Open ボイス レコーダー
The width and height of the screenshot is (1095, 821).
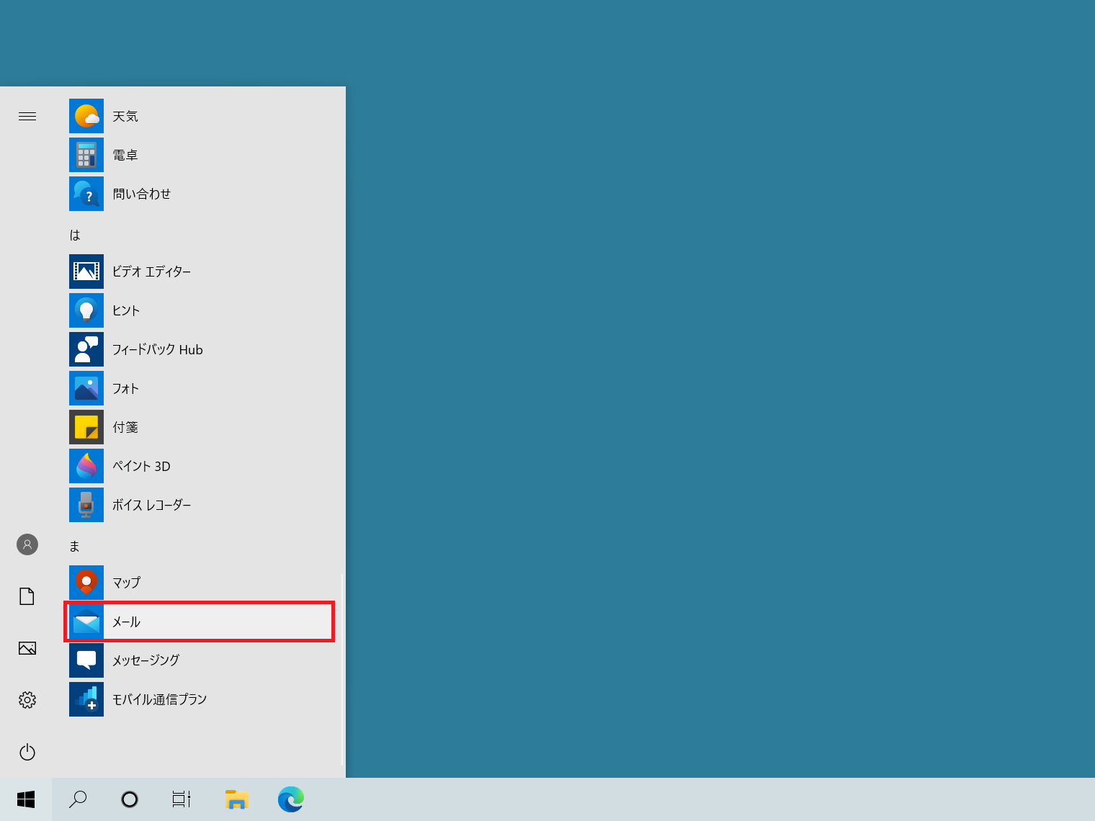pos(151,505)
